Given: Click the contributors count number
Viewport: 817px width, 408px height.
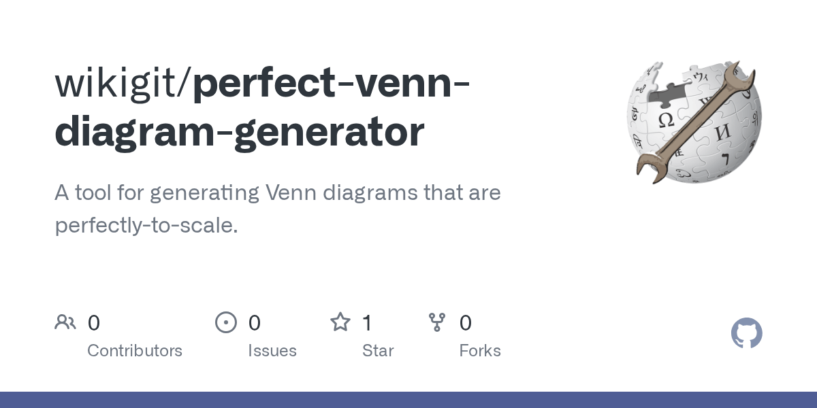Looking at the screenshot, I should [x=94, y=323].
